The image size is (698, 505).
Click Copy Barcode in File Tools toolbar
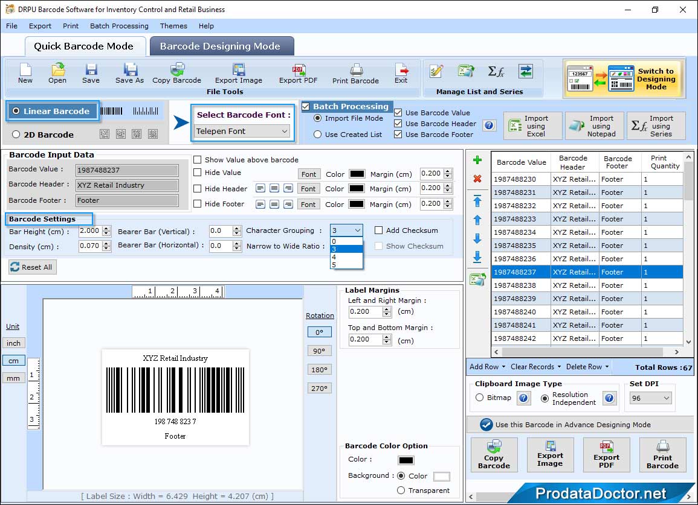pos(176,73)
